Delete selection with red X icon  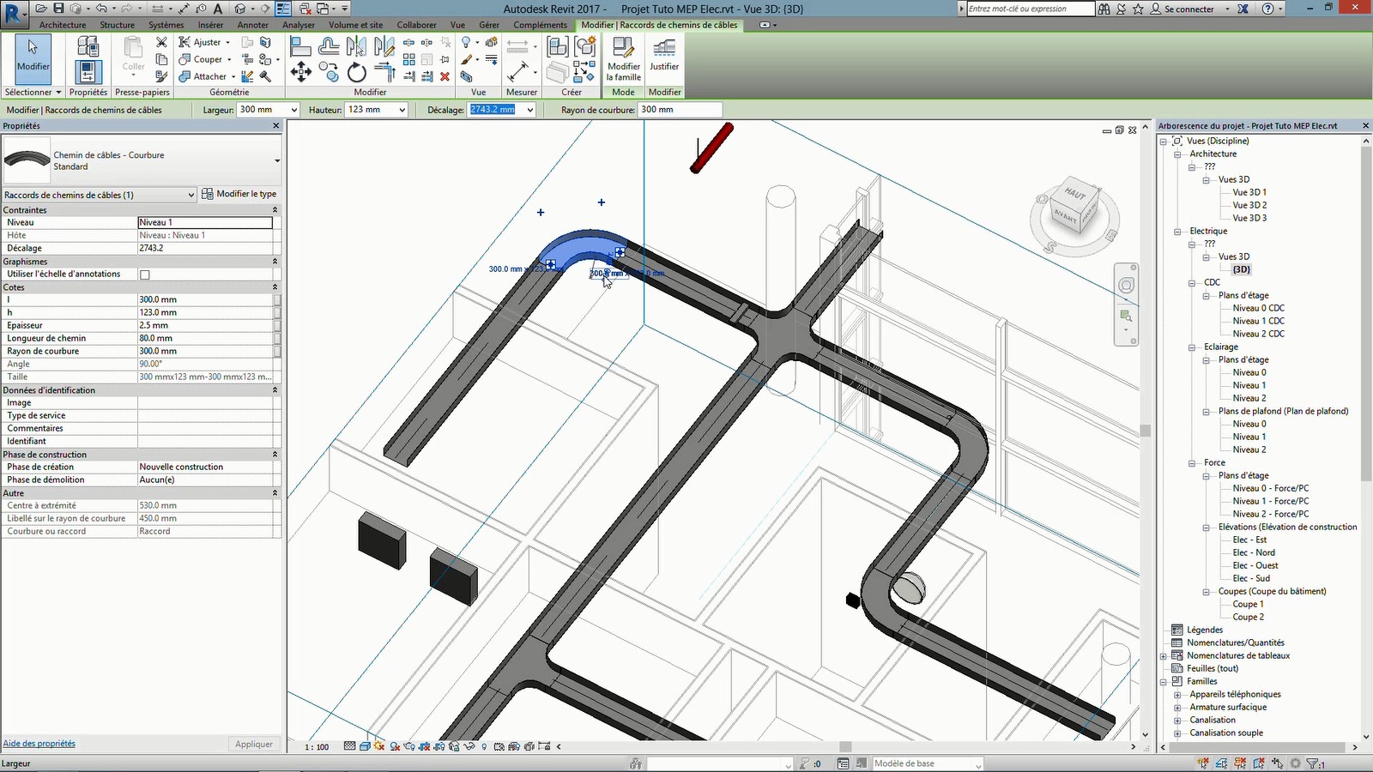point(445,76)
